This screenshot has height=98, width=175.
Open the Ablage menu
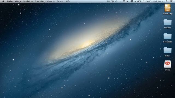click(x=18, y=1)
